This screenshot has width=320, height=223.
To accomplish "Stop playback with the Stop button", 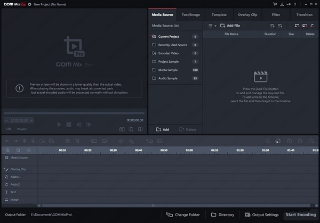I will click(x=68, y=125).
